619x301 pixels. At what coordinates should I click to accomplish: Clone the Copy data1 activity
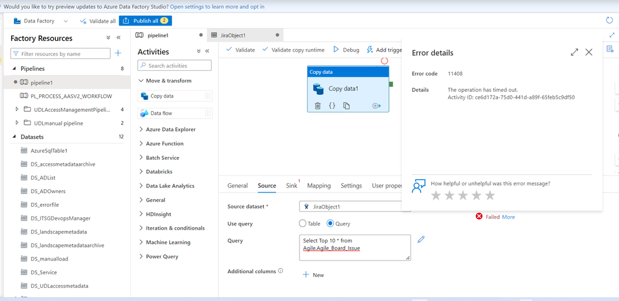click(346, 106)
